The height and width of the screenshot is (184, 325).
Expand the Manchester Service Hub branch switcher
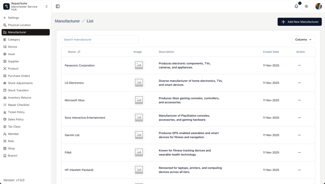pyautogui.click(x=47, y=7)
